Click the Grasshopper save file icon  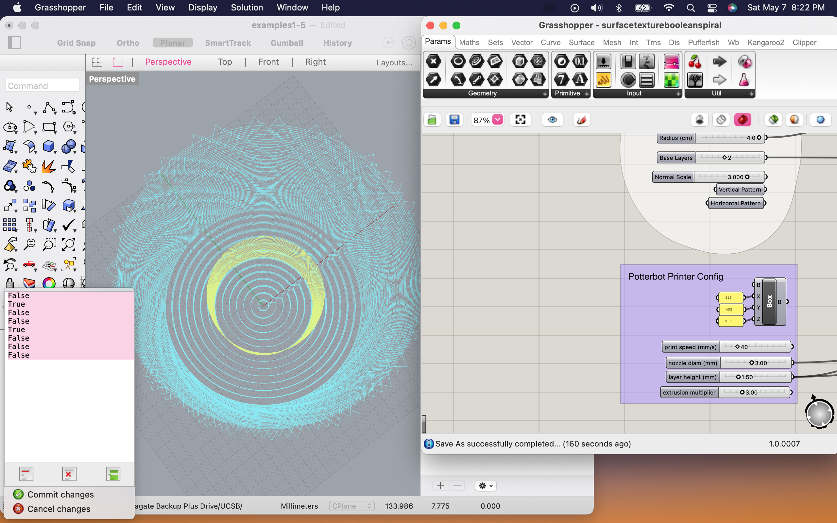click(454, 120)
